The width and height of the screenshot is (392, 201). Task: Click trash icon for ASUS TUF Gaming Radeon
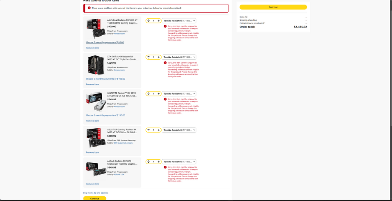pyautogui.click(x=149, y=130)
